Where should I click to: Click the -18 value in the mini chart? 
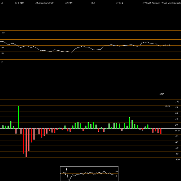tap(117, 172)
